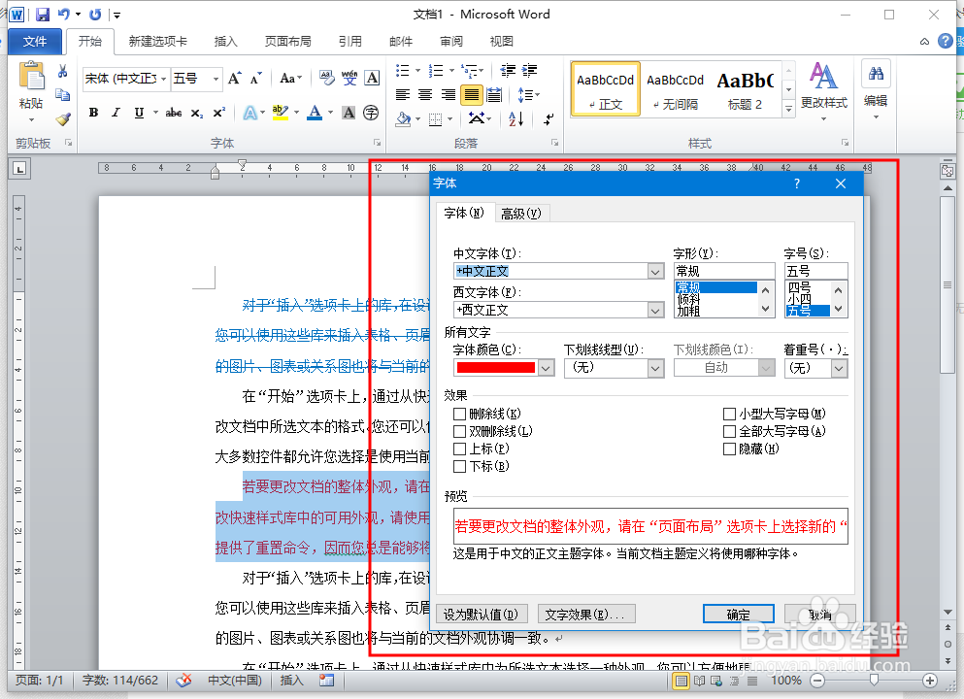This screenshot has width=964, height=699.
Task: Enable the 删除线 strikethrough checkbox
Action: [x=459, y=415]
